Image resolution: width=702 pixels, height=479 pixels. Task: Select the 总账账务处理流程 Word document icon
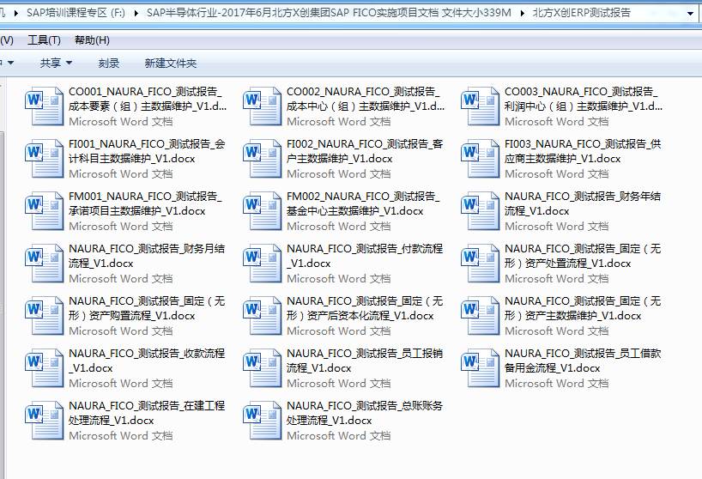262,421
